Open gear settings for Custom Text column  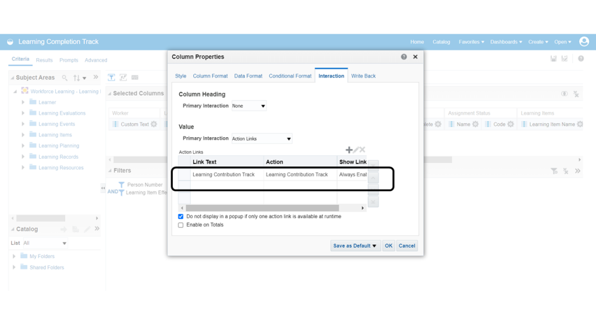[x=154, y=124]
